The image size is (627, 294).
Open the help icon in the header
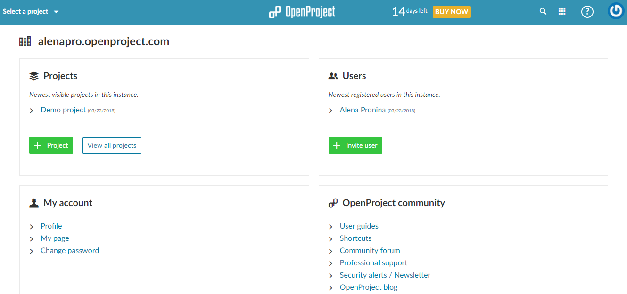click(587, 11)
